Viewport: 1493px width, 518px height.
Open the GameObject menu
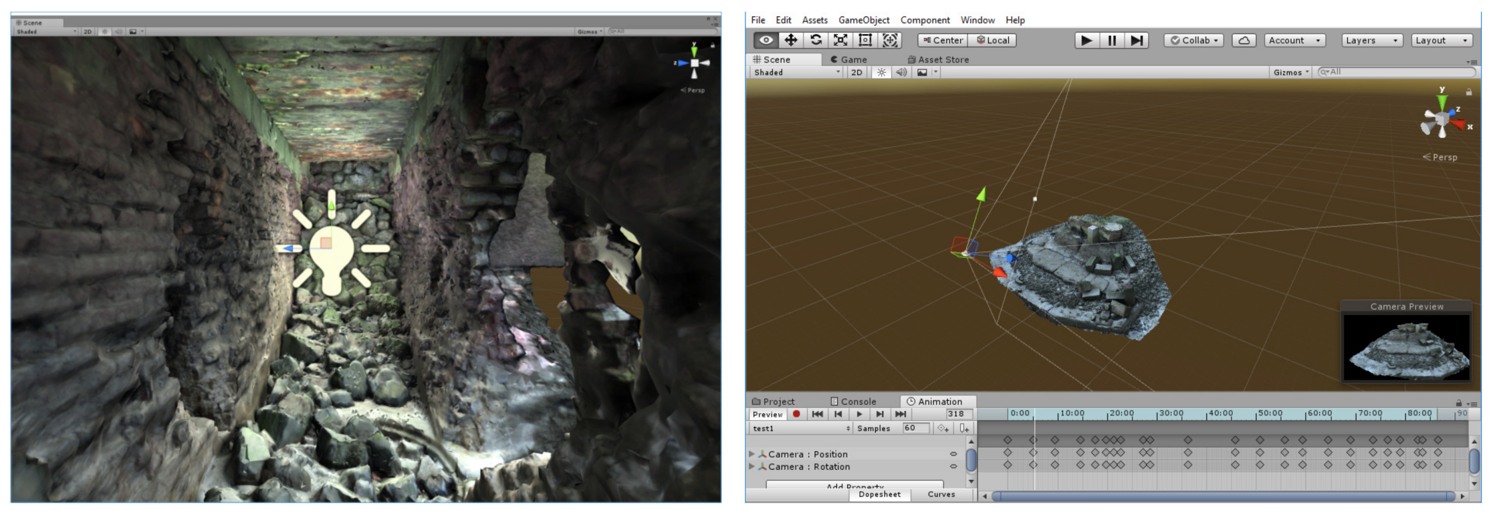pyautogui.click(x=864, y=20)
